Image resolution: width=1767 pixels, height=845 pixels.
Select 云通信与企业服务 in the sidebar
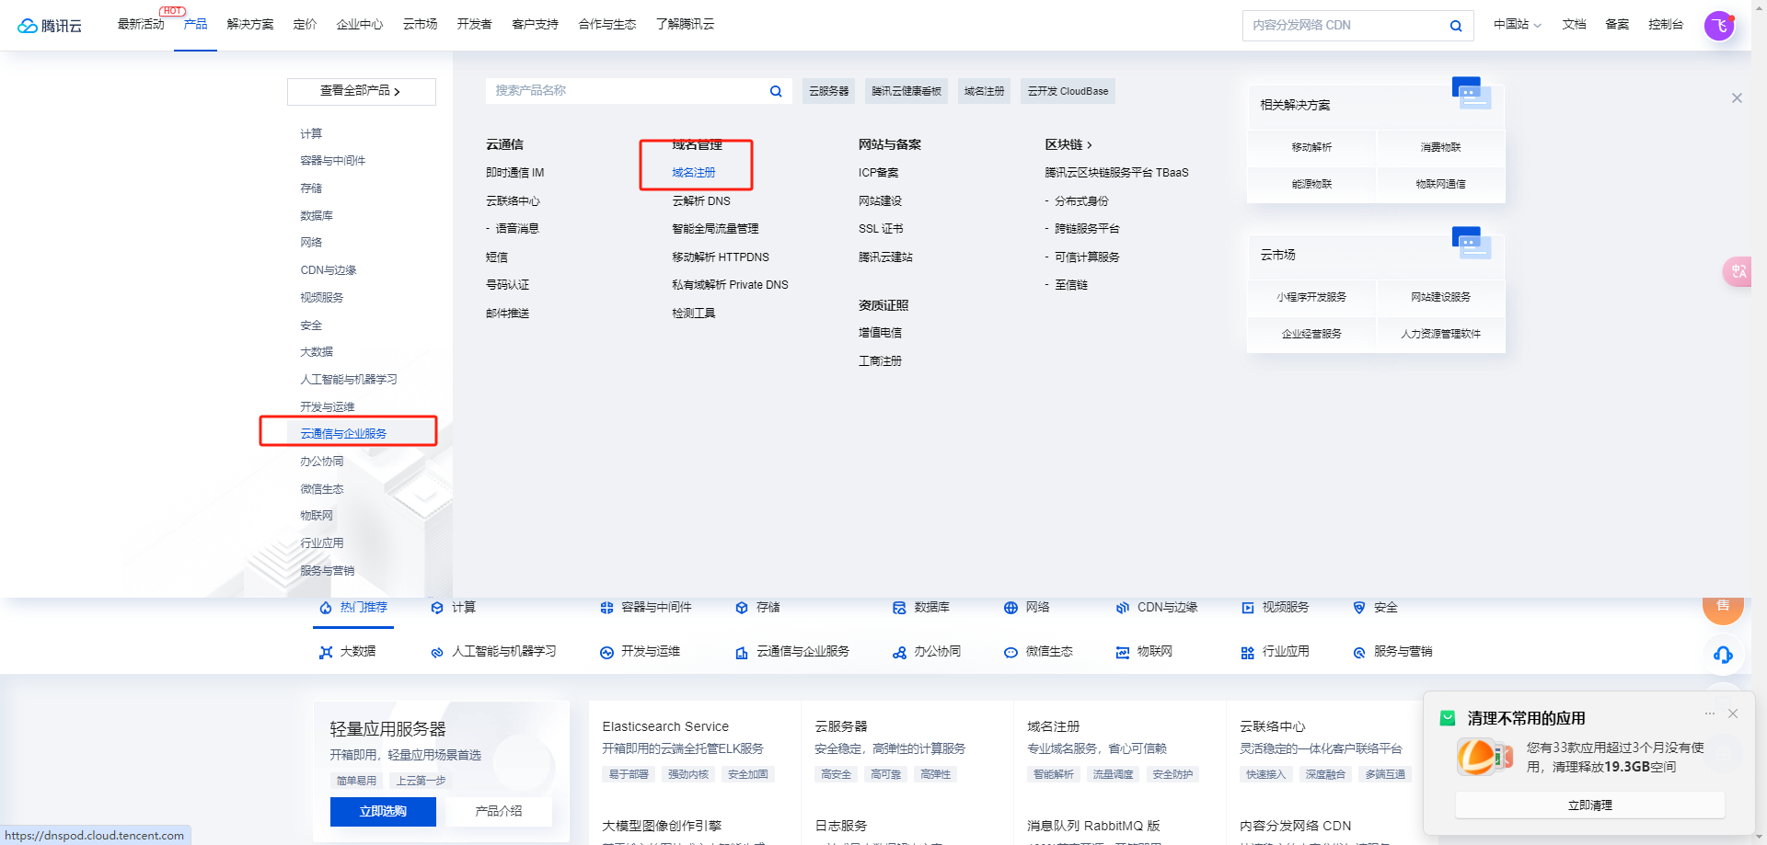click(343, 434)
